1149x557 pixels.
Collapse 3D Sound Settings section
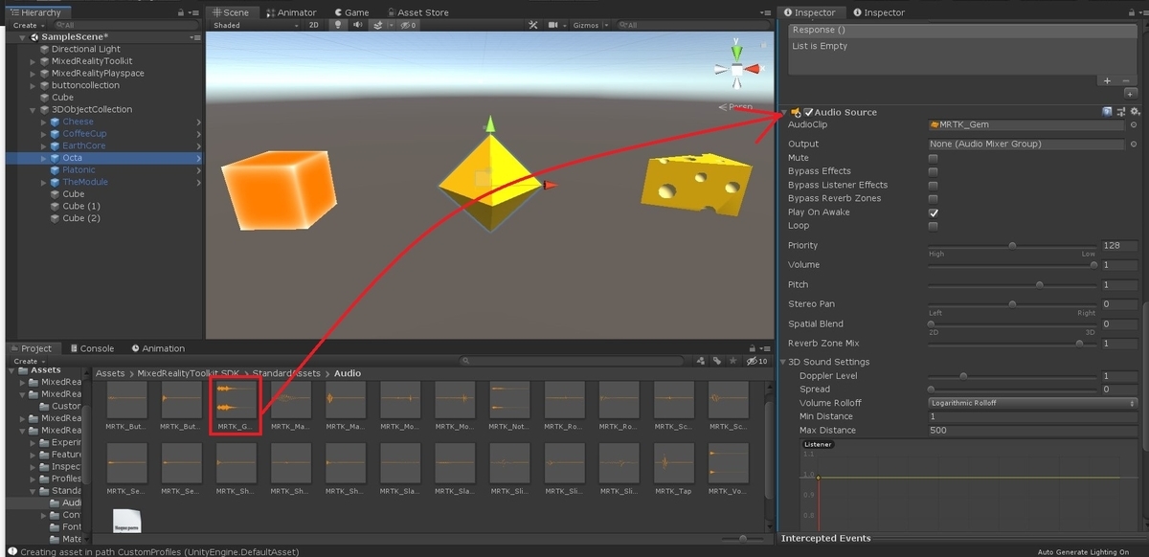782,362
